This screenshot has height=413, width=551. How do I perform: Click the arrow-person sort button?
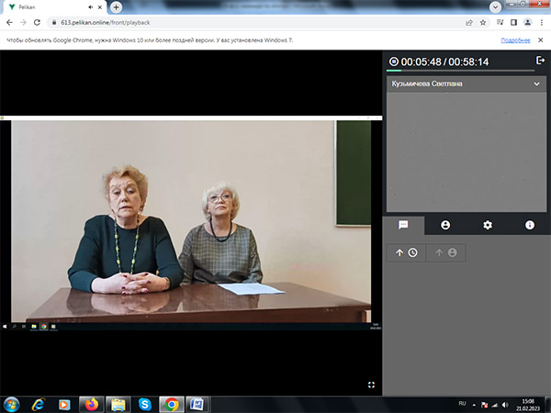click(x=446, y=252)
